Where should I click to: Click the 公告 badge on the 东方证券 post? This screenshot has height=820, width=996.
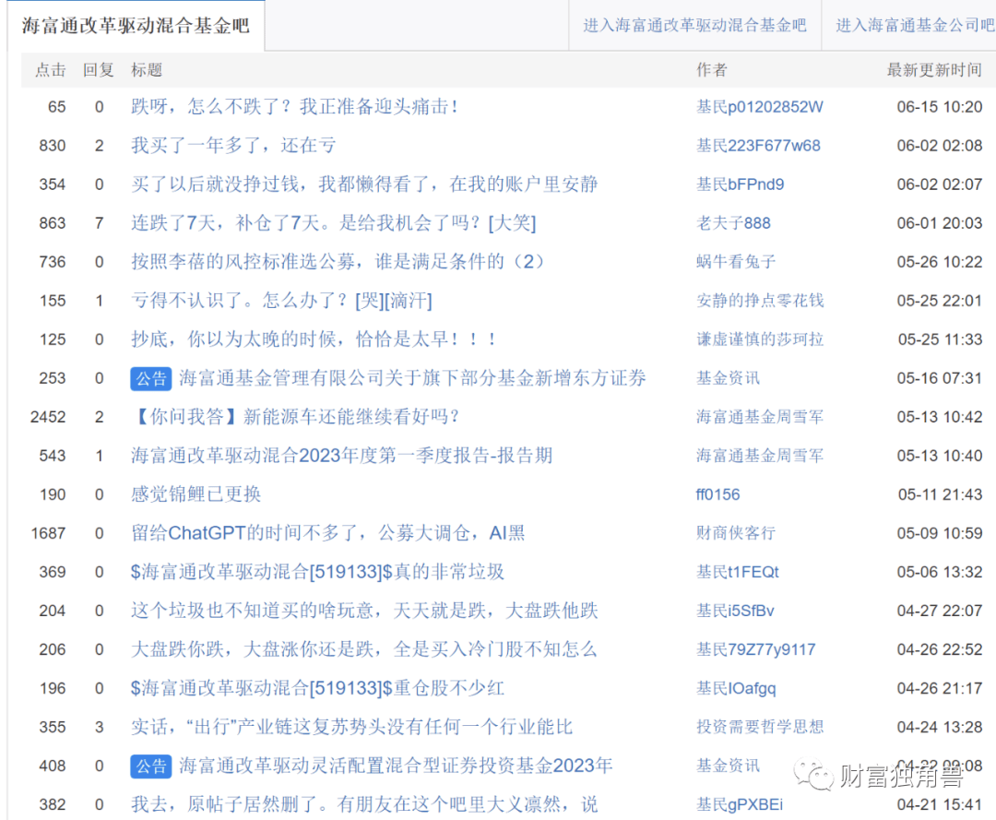coord(151,378)
